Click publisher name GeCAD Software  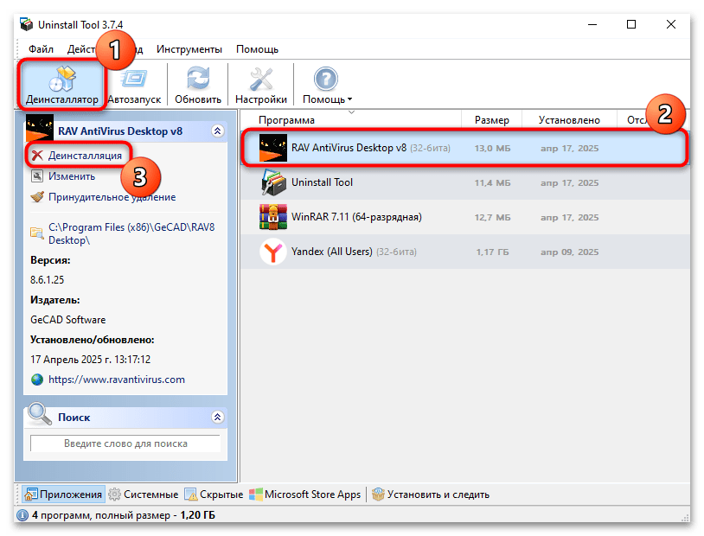coord(68,320)
